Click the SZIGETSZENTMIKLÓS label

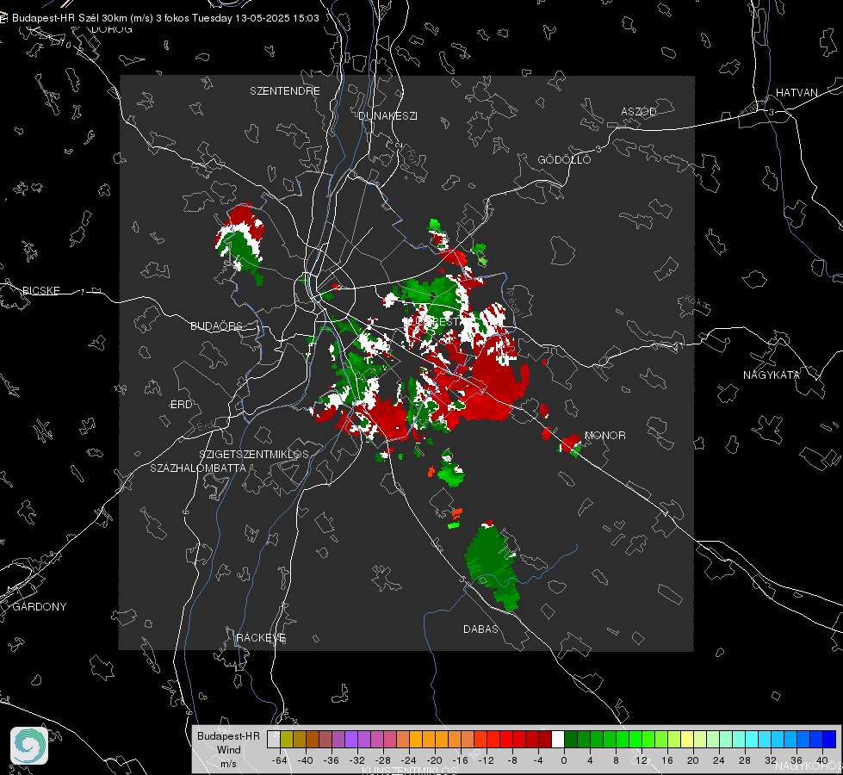254,454
